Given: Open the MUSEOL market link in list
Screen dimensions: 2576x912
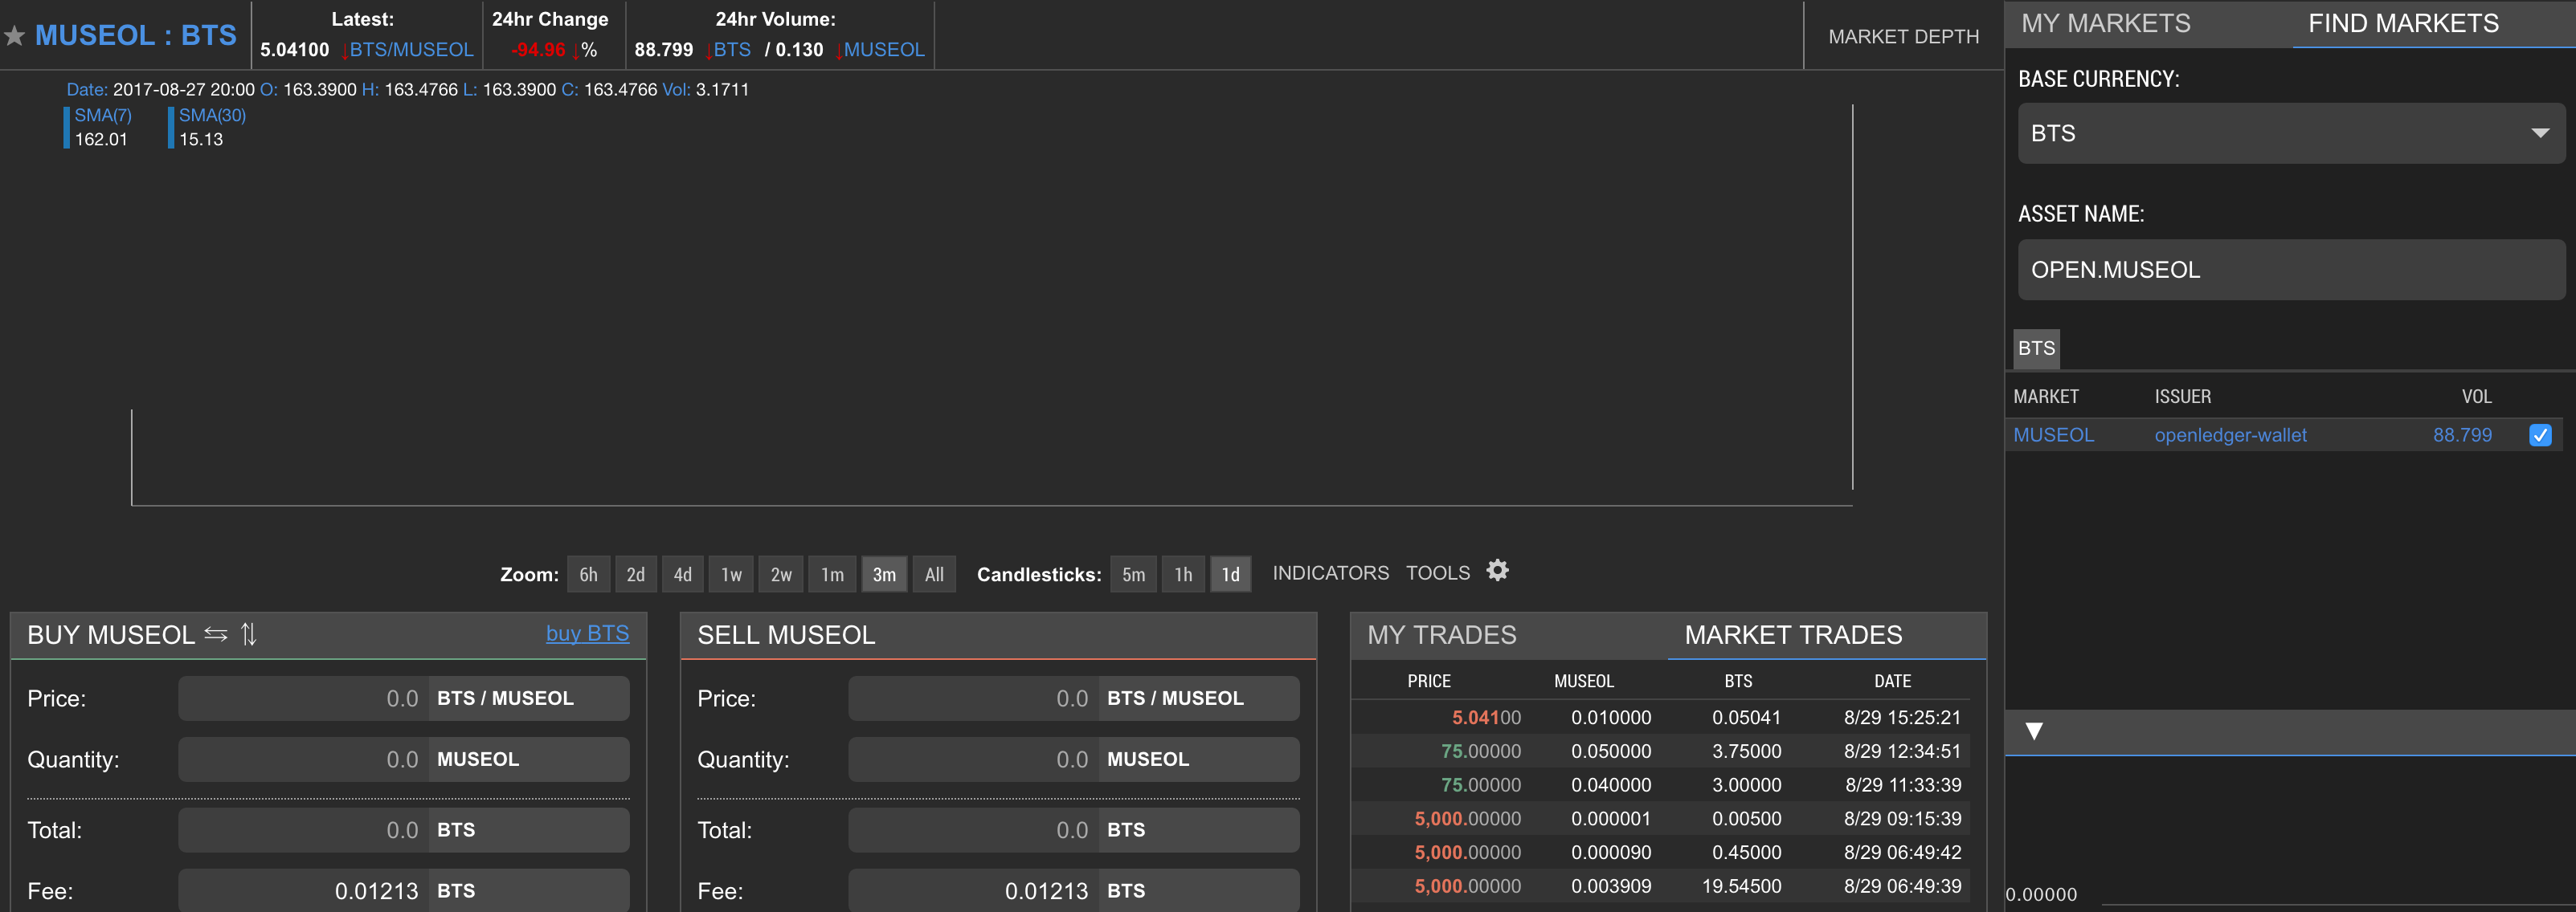Looking at the screenshot, I should (2053, 435).
